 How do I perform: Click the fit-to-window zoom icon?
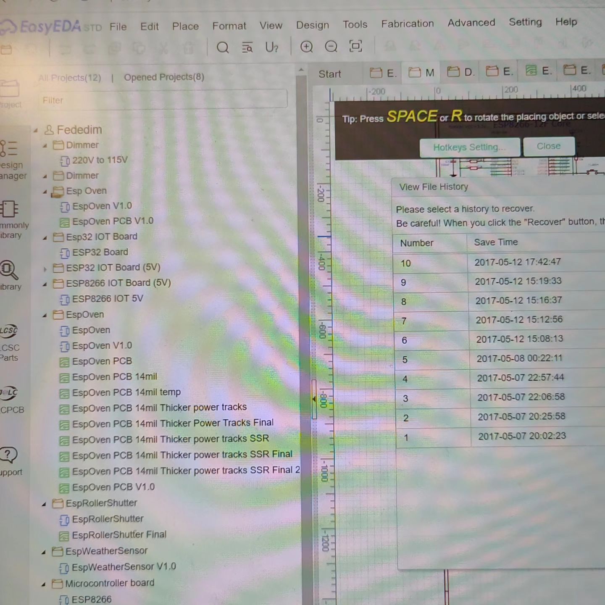coord(355,46)
